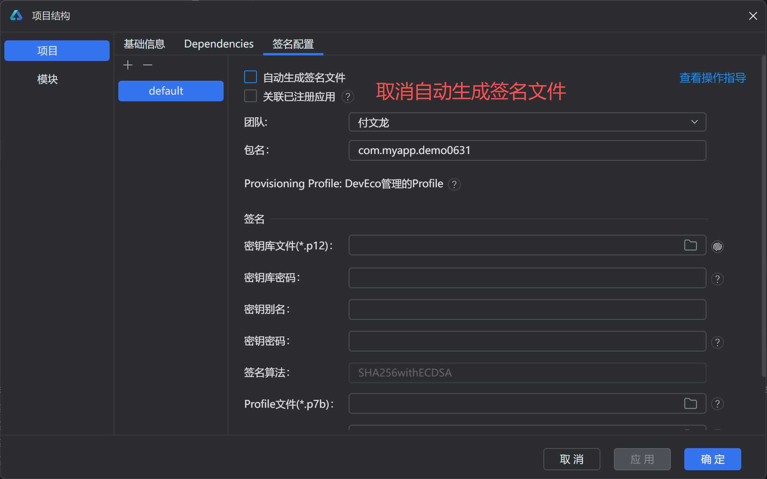Show help for Profile文件(*.p7b)

click(x=718, y=403)
